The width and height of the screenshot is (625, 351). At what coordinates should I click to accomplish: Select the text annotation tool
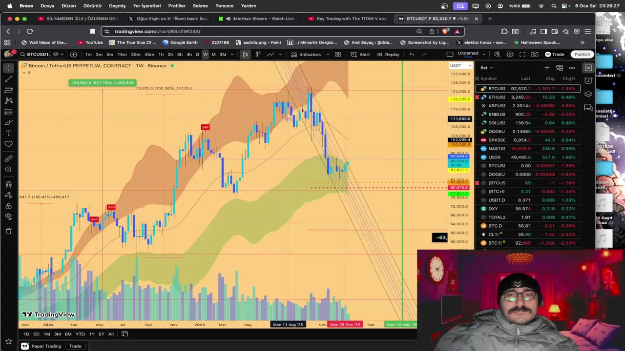[8, 134]
